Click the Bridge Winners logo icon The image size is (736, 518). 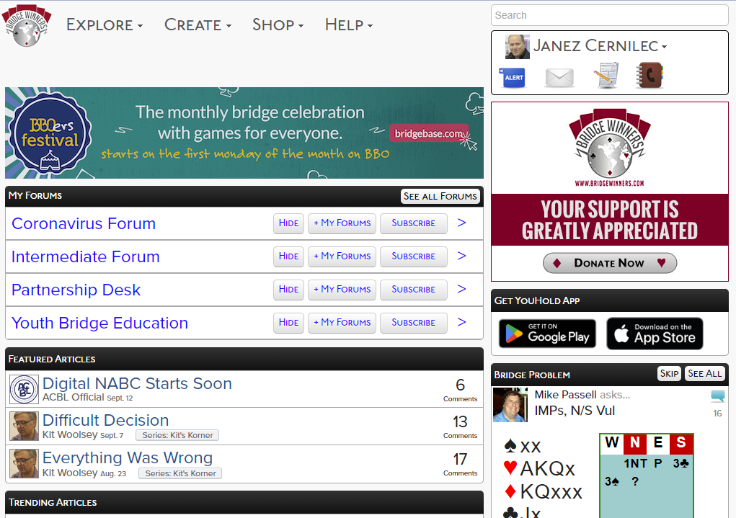coord(27,26)
